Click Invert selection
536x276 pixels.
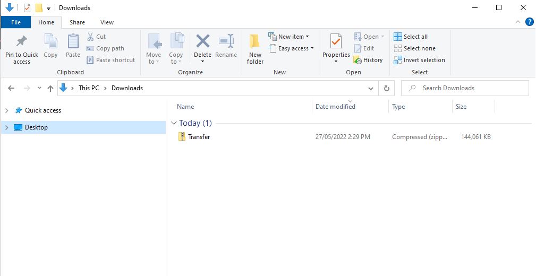tap(420, 60)
